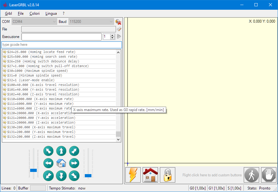
Task: Click the jog speed slider handle on the left
Action: point(34,170)
